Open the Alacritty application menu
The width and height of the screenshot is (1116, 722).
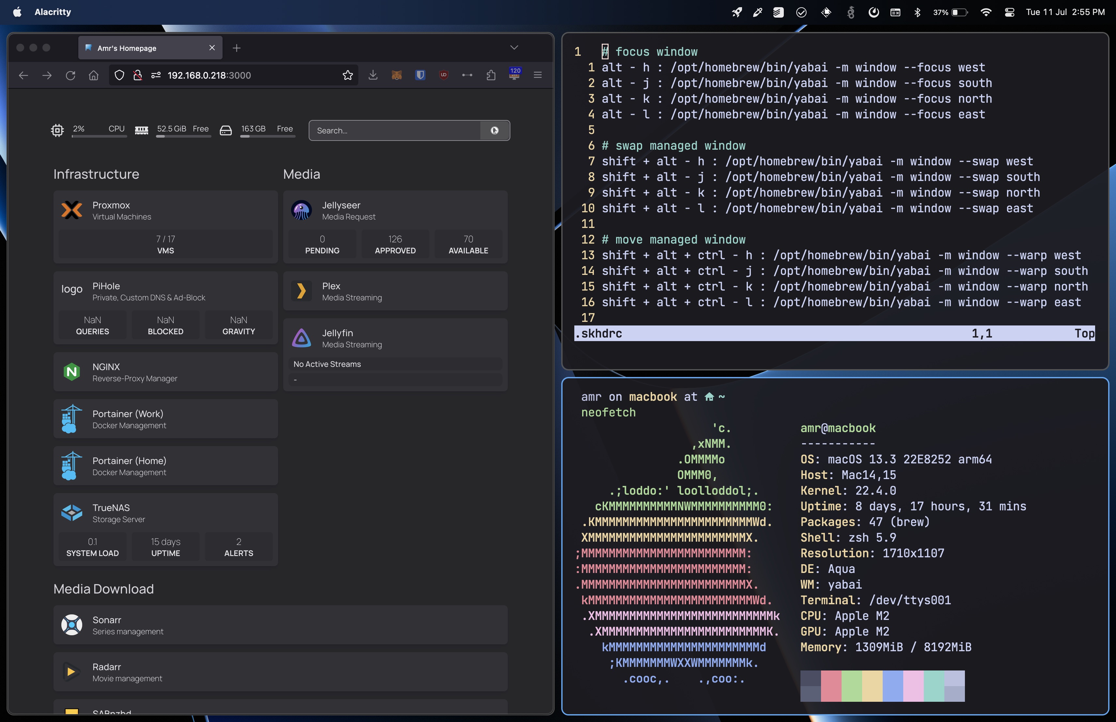pos(53,12)
